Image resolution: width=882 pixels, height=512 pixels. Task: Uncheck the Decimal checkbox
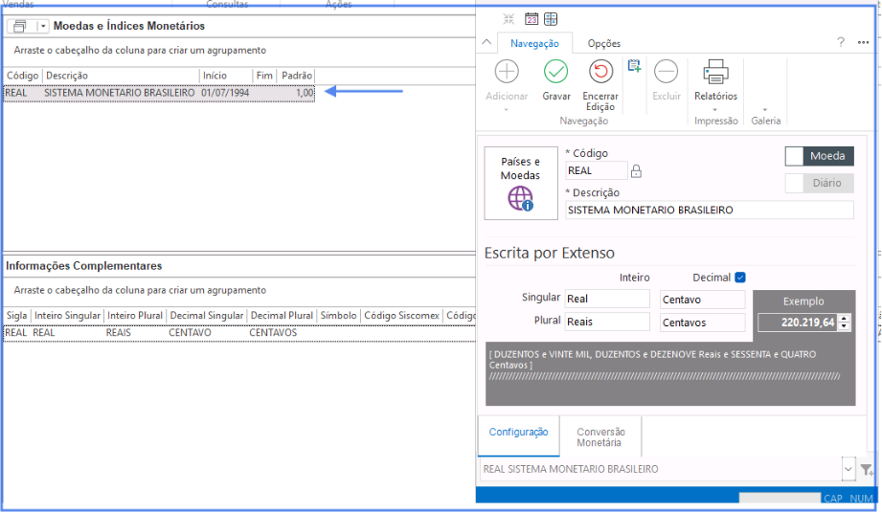[739, 278]
